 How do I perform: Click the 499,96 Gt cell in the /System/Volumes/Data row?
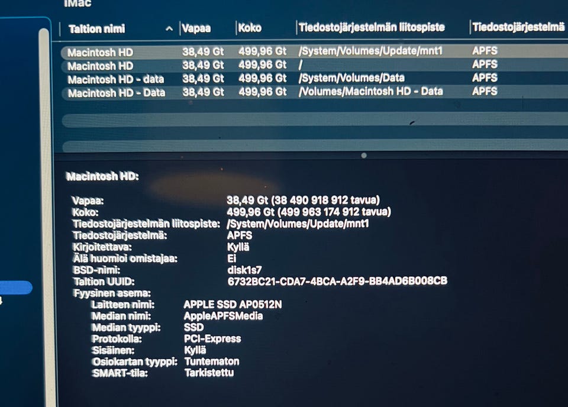click(x=262, y=78)
